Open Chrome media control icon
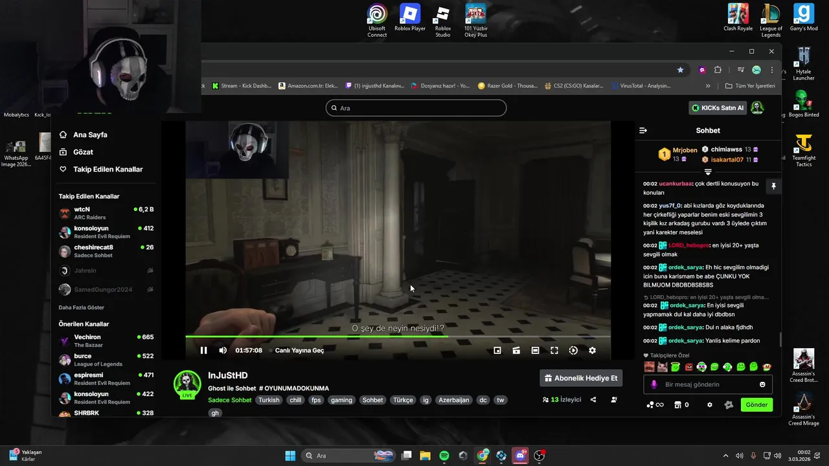Screen dimensions: 829x466 741,70
